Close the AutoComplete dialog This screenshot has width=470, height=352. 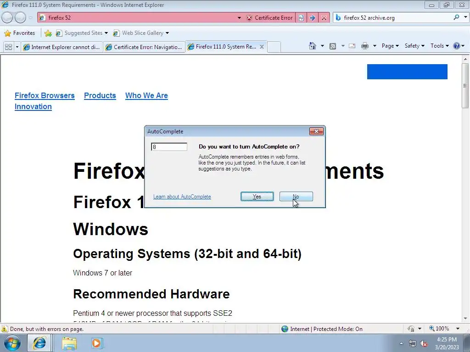(316, 131)
